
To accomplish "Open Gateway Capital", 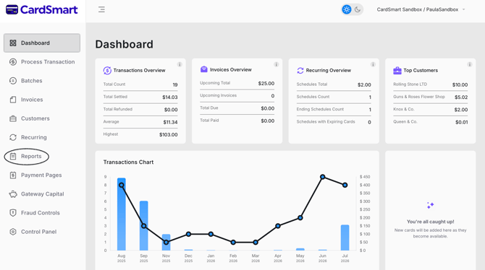I will 42,194.
